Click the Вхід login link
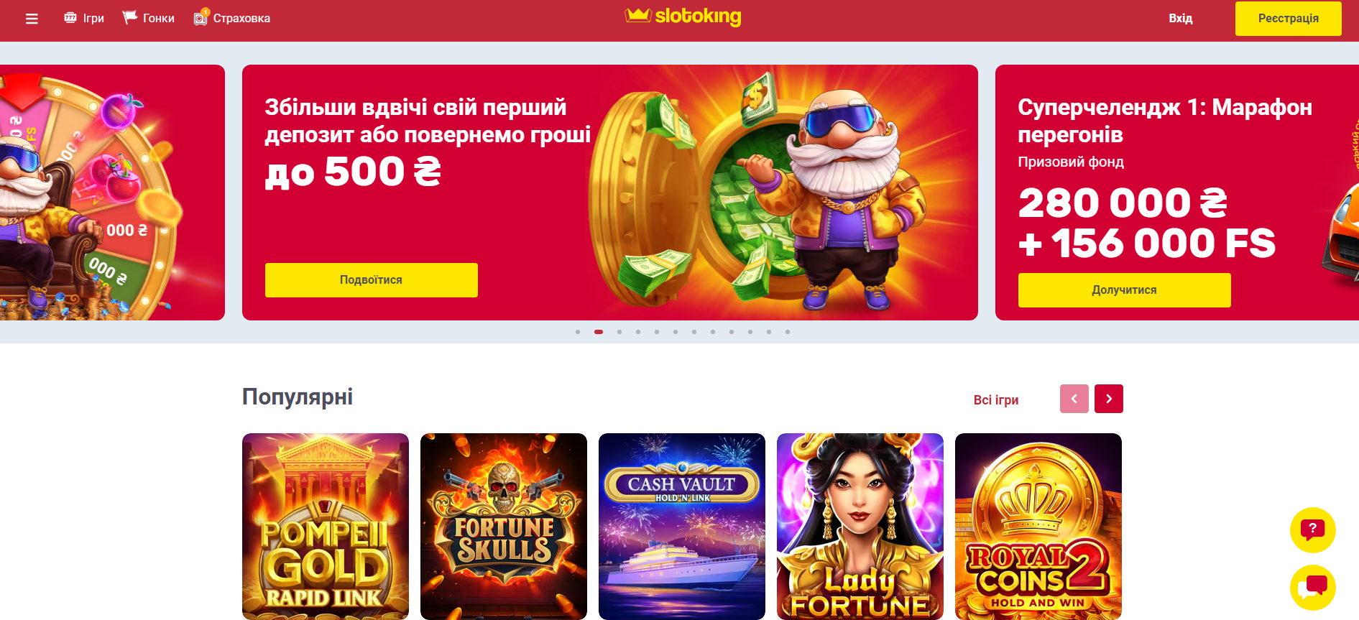 (x=1181, y=19)
